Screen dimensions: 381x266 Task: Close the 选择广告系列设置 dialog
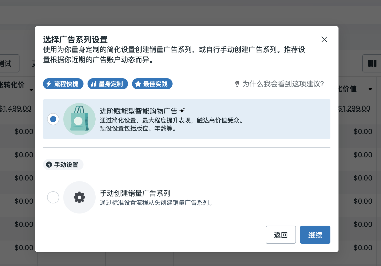324,39
